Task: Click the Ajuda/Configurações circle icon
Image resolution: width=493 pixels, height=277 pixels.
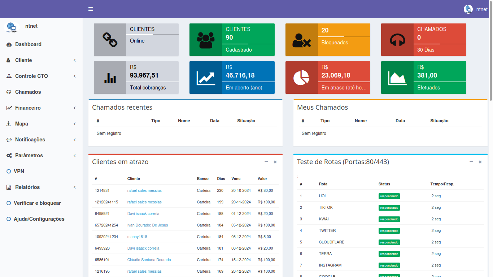Action: (x=9, y=219)
